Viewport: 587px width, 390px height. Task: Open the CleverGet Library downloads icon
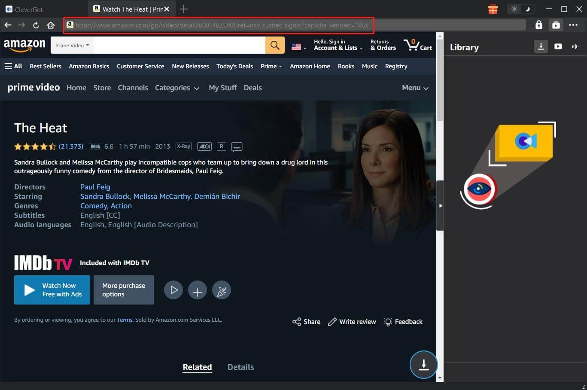[x=541, y=46]
